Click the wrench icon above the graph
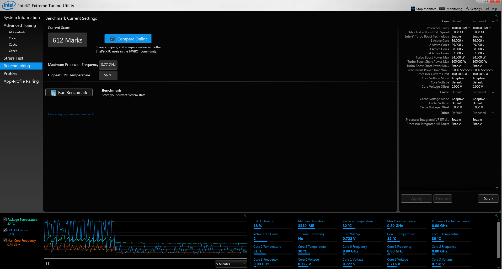This screenshot has height=269, width=502. [245, 216]
